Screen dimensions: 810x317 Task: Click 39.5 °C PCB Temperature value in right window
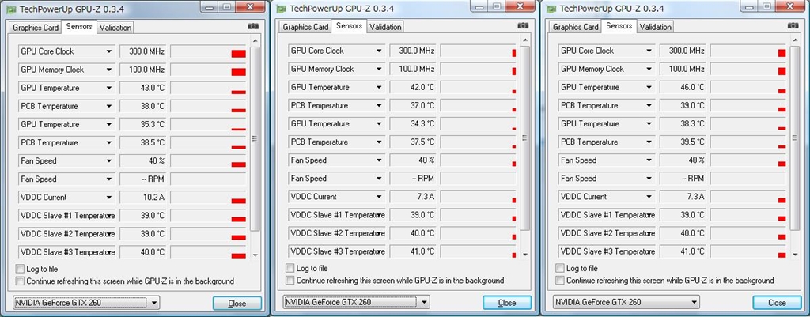(683, 142)
